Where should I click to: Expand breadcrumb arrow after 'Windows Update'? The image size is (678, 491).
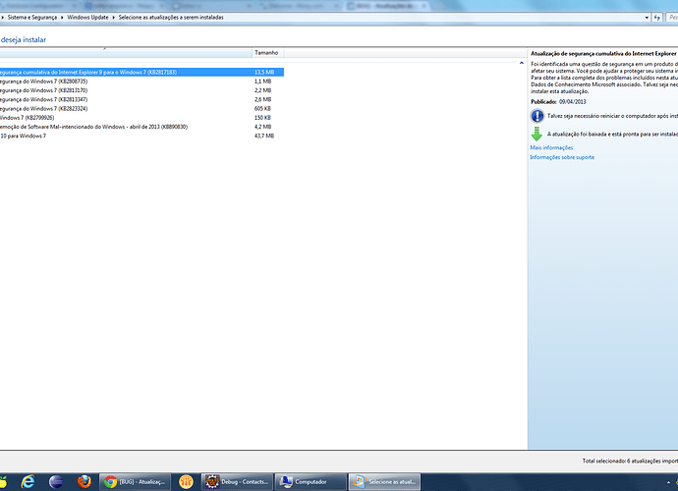coord(114,18)
